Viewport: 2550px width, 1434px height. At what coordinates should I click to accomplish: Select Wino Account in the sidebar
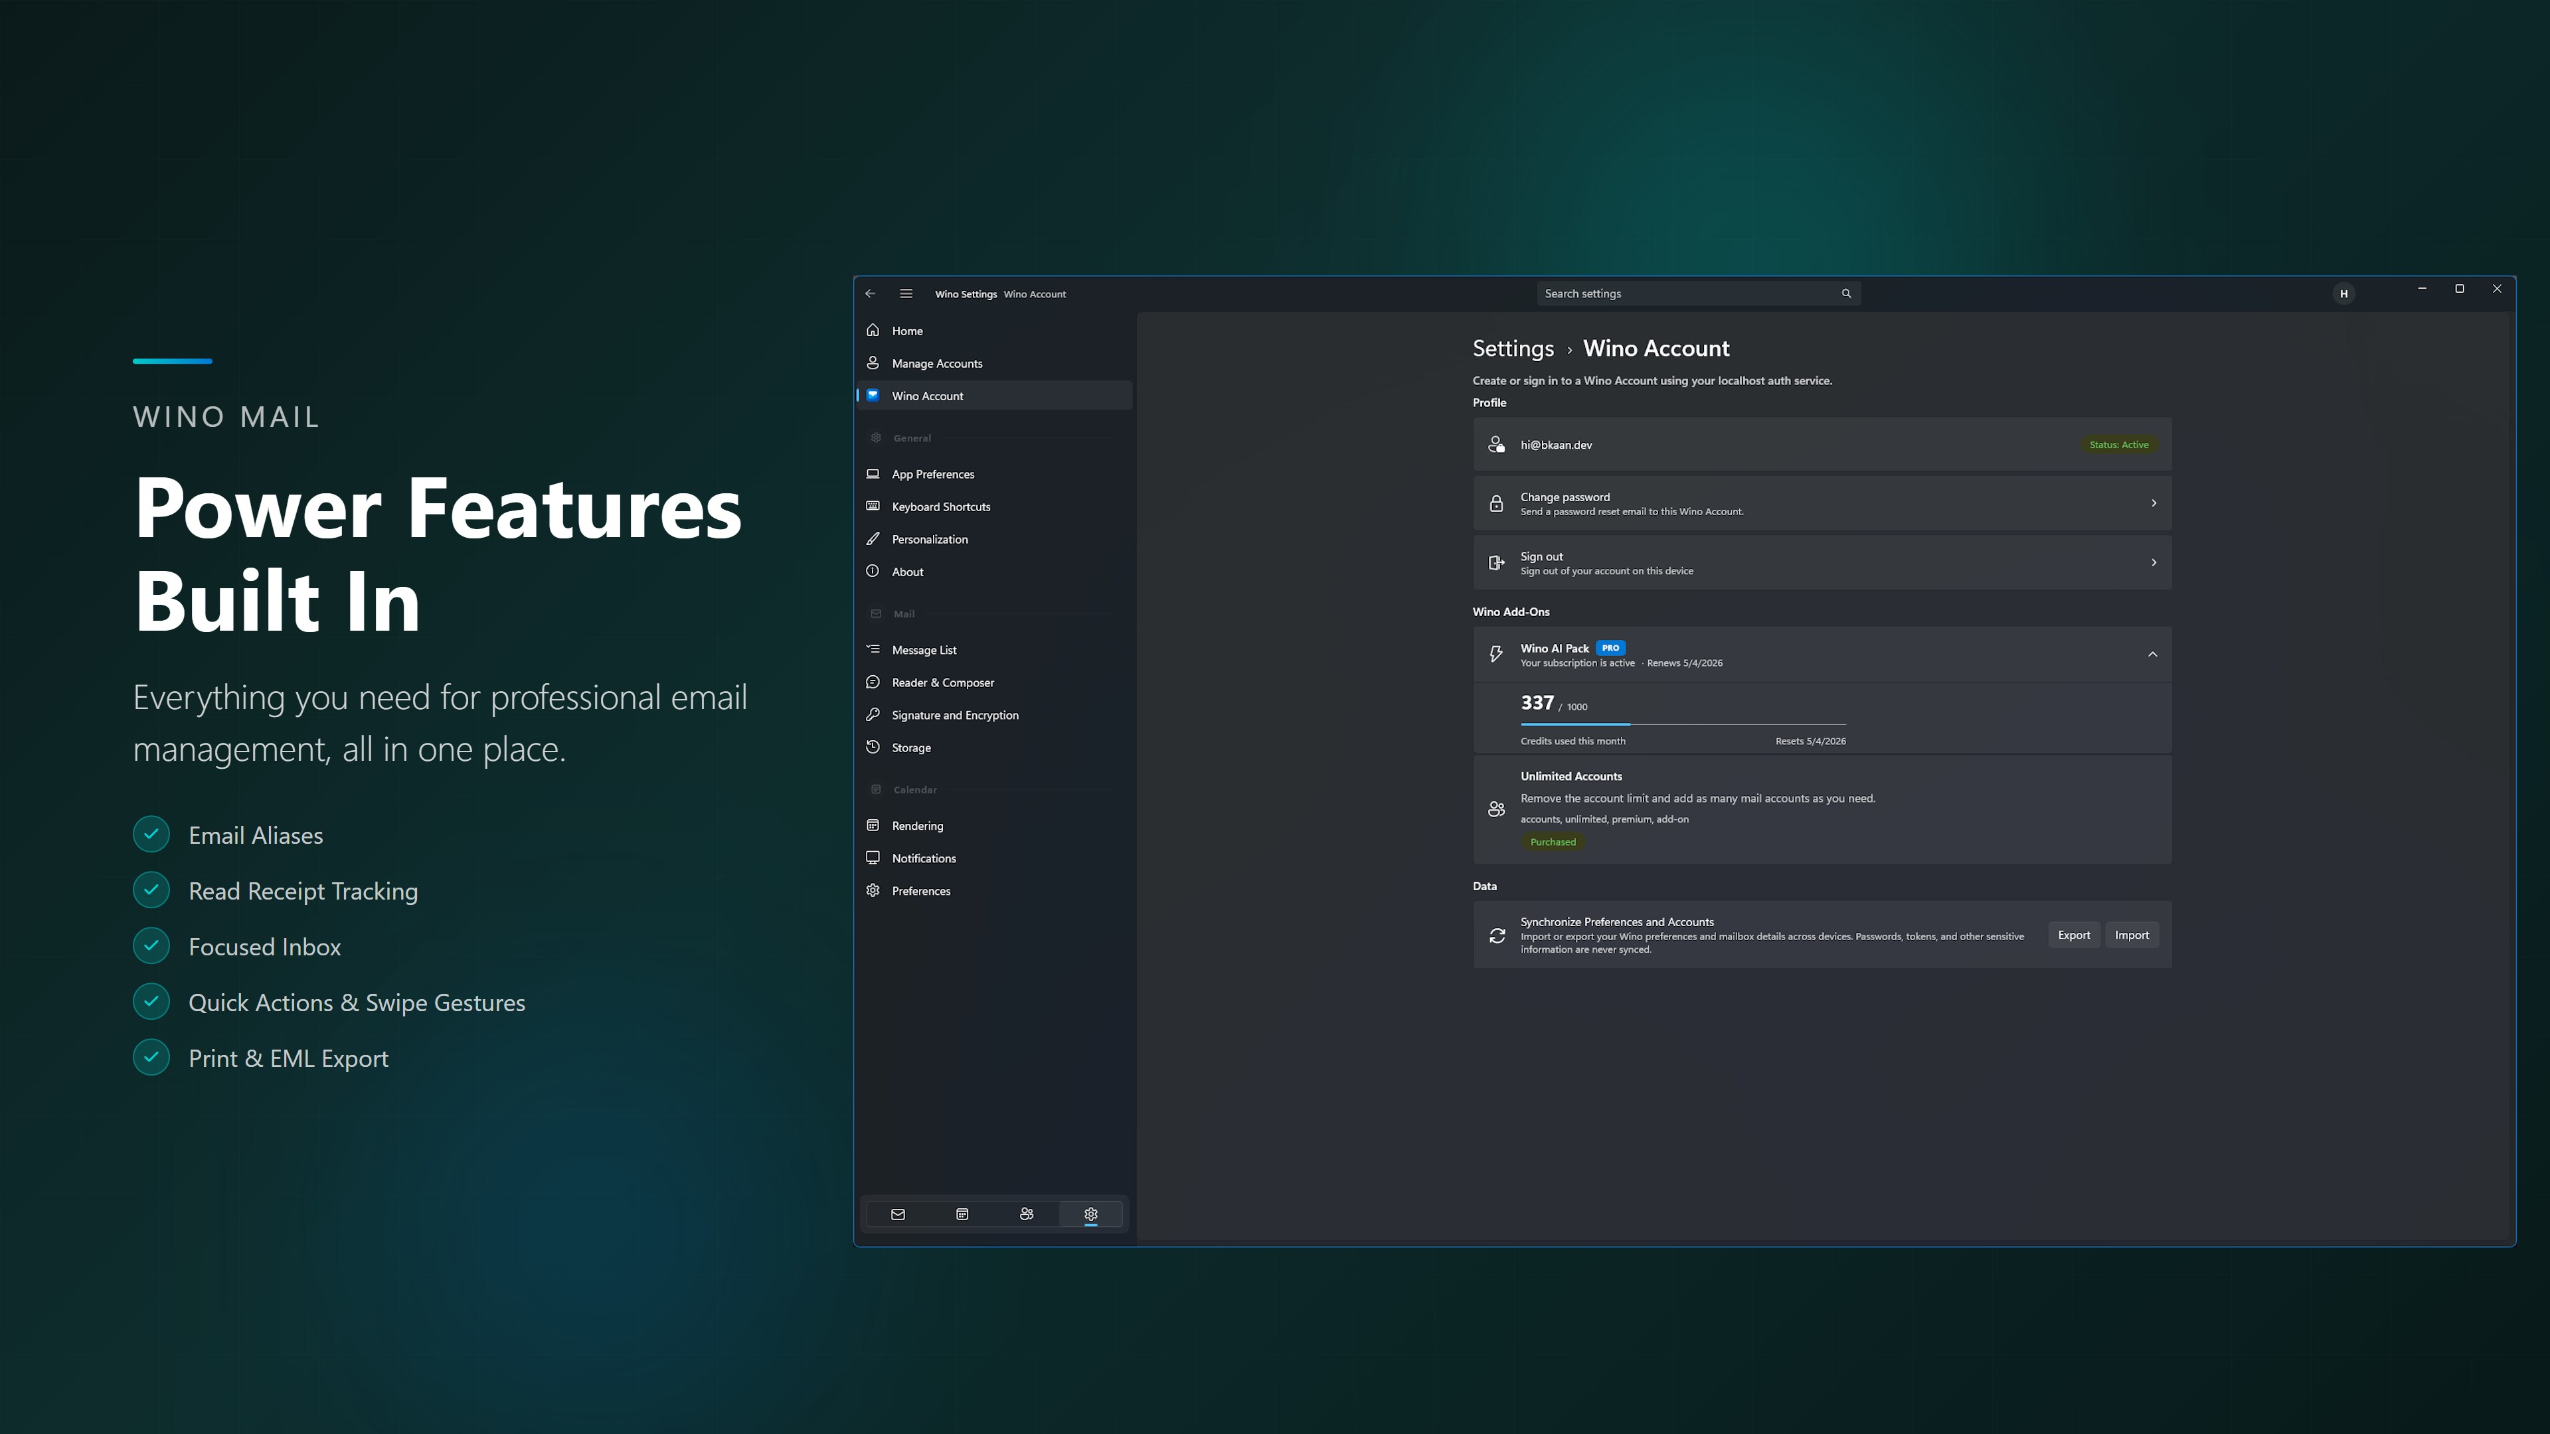pyautogui.click(x=994, y=396)
